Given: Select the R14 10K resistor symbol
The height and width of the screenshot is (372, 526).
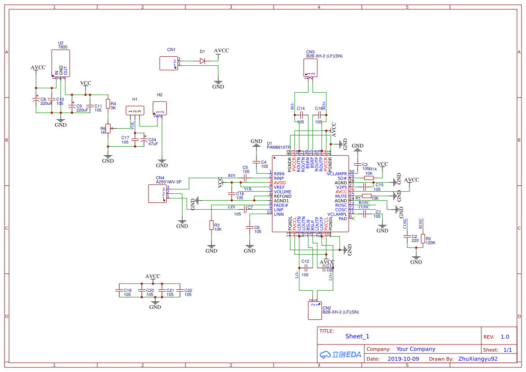Looking at the screenshot, I should click(x=369, y=178).
